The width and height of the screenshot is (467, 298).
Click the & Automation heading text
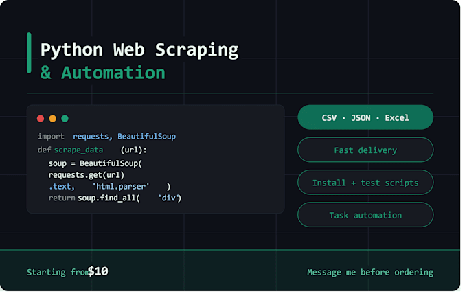click(x=103, y=73)
